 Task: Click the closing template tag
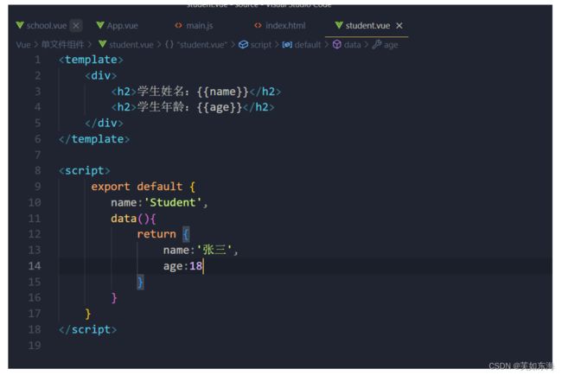click(x=94, y=139)
